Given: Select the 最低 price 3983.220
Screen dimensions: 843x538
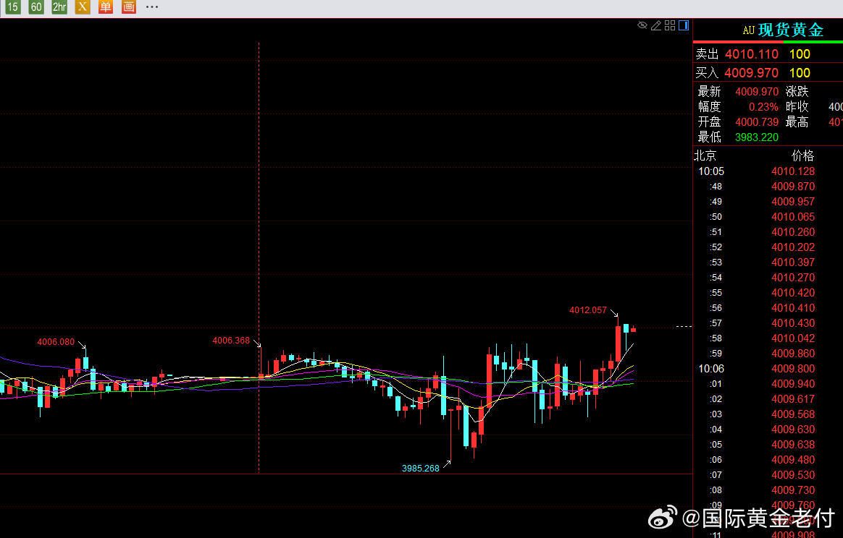Looking at the screenshot, I should [756, 137].
